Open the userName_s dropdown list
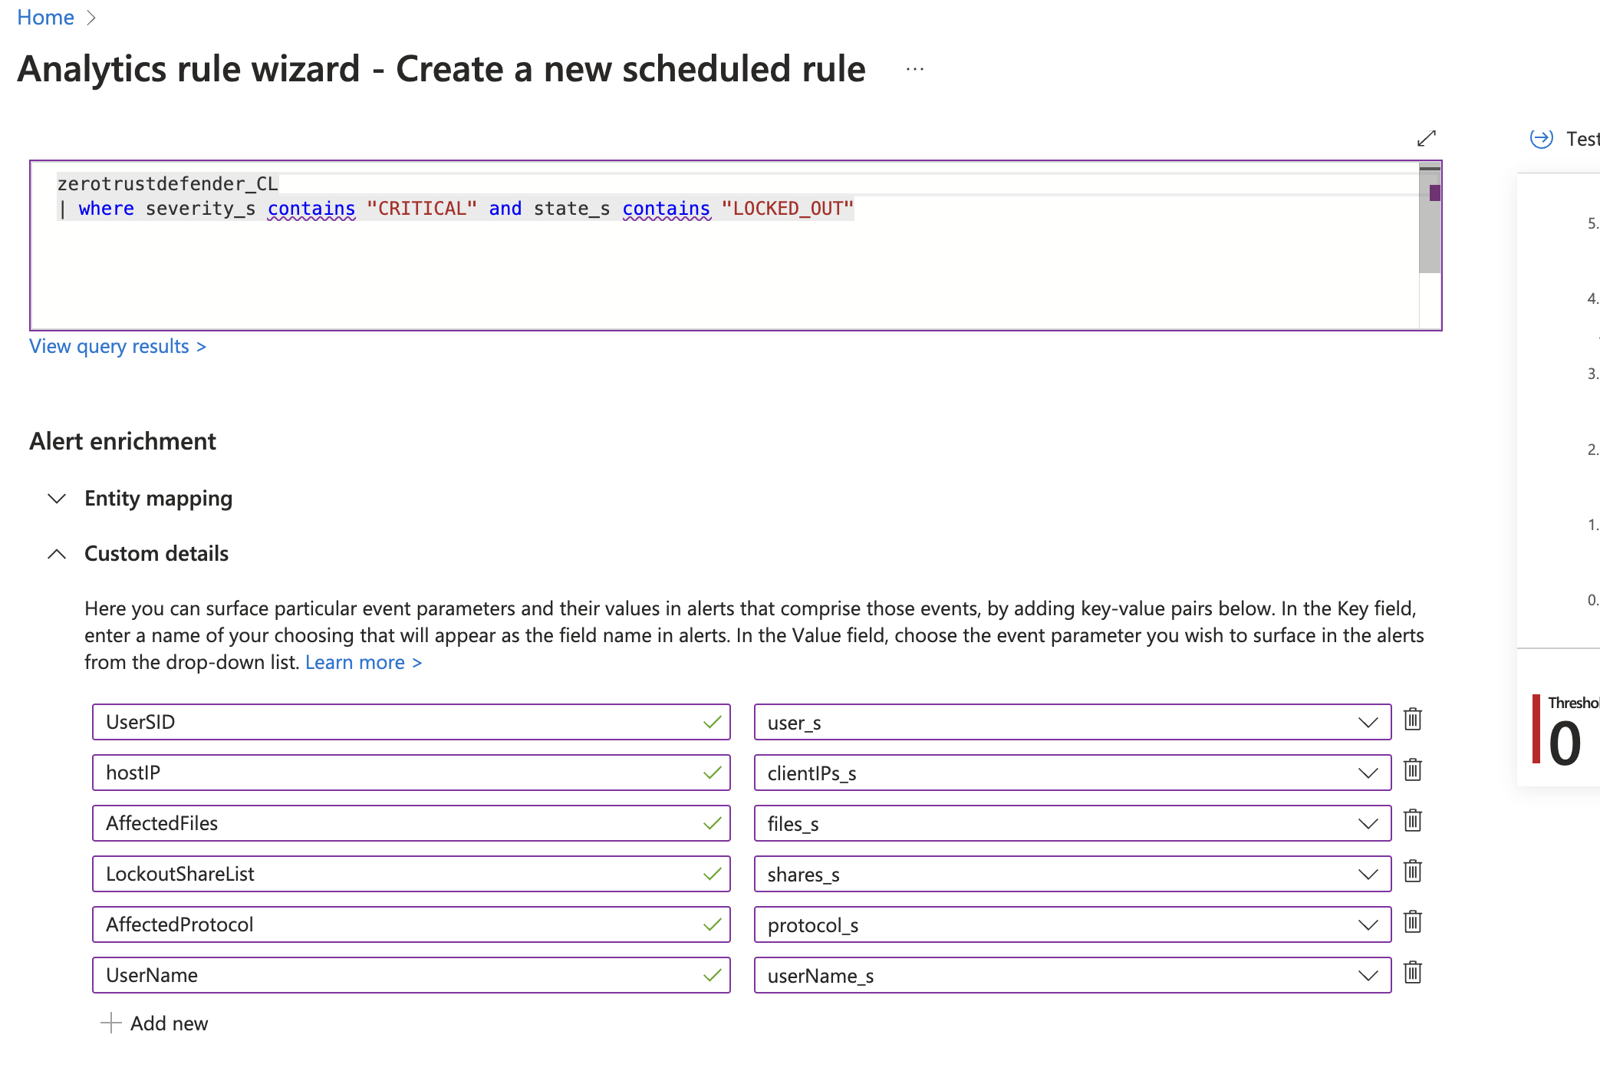The image size is (1600, 1071). click(1367, 975)
